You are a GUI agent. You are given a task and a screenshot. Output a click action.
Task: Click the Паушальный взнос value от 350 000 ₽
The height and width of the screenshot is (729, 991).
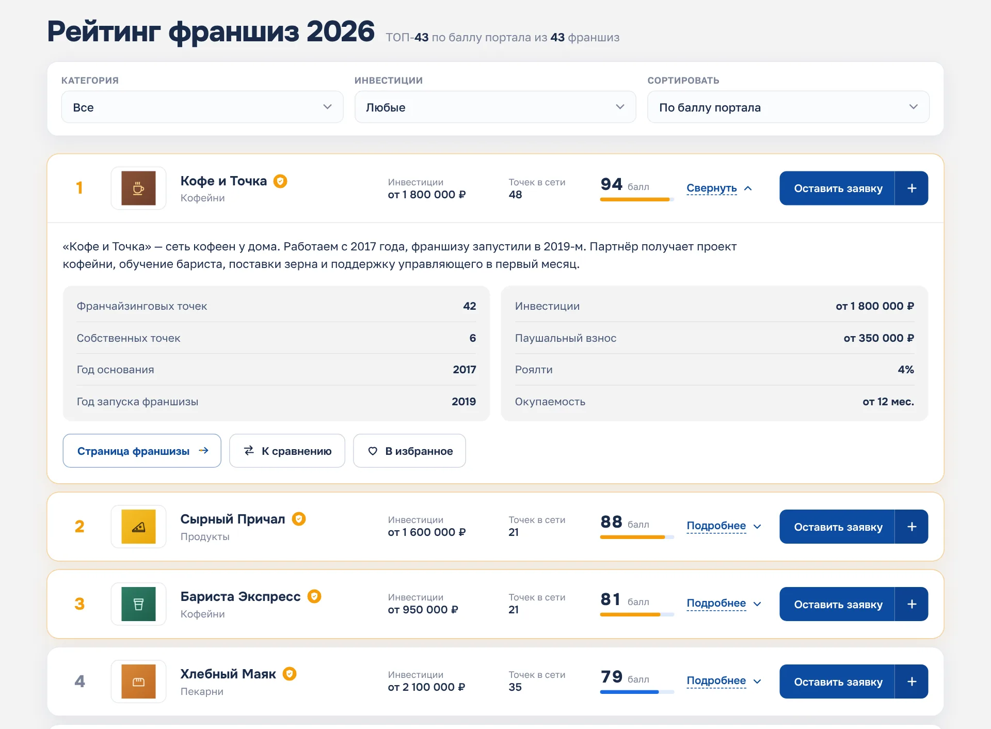pos(878,338)
